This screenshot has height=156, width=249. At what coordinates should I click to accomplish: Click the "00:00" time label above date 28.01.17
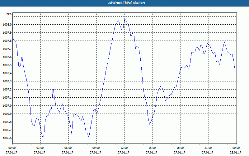(x=237, y=148)
